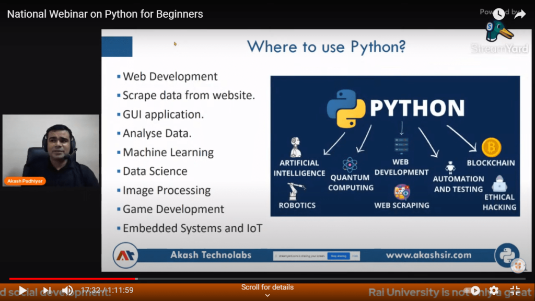Screen dimensions: 535x301
Task: Click the Akash Technolabs logo
Action: (x=125, y=255)
